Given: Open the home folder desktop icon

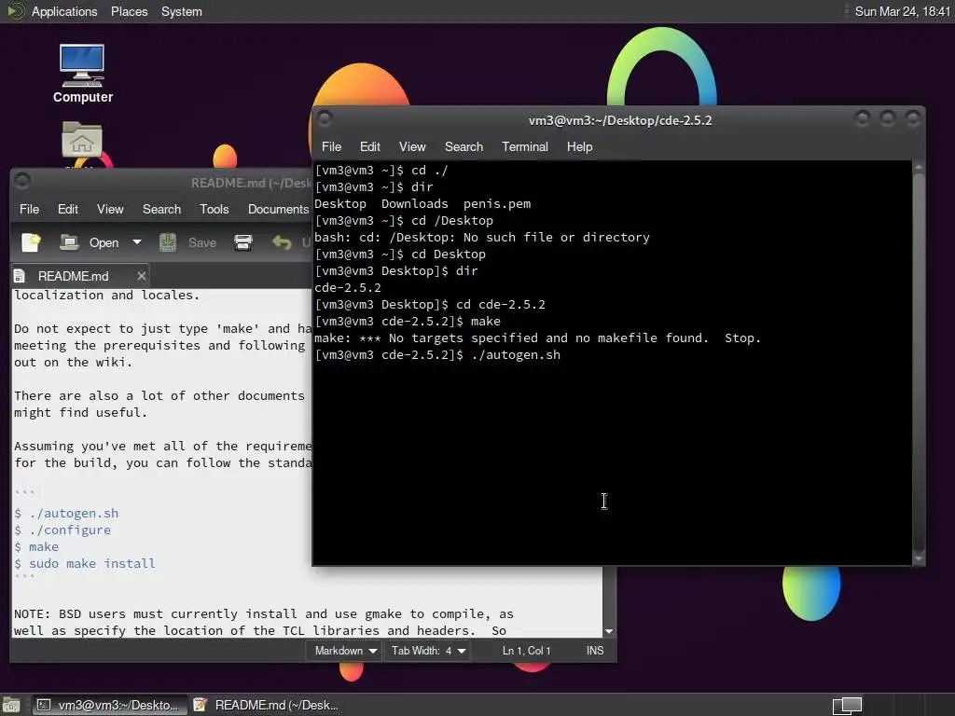Looking at the screenshot, I should 82,140.
